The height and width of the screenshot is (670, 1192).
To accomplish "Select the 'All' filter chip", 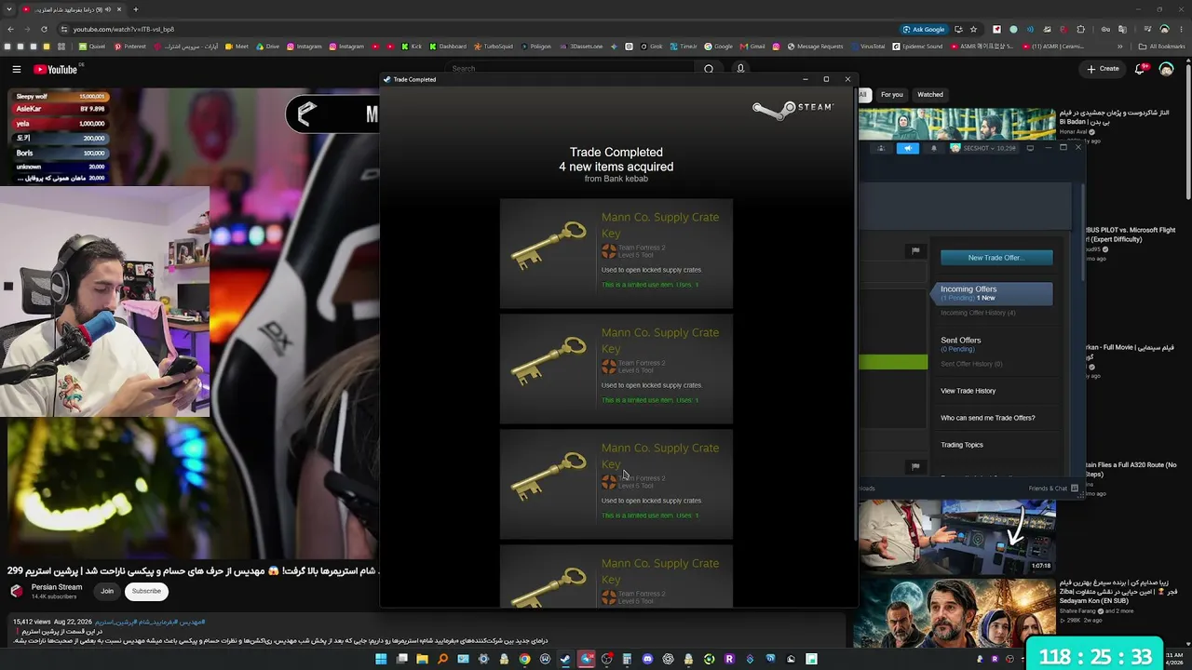I will click(x=863, y=95).
